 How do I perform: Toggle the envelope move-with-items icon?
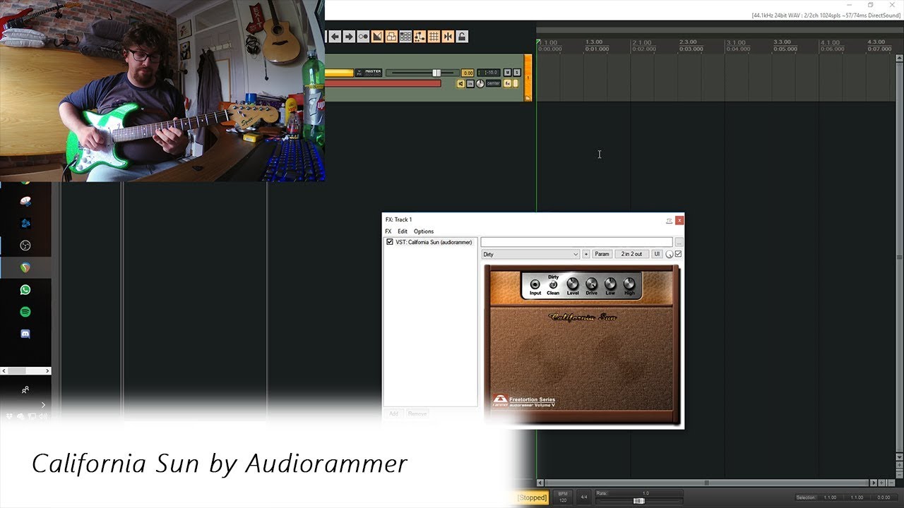(x=420, y=36)
